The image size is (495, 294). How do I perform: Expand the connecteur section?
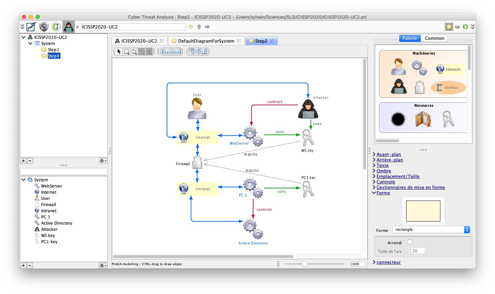(374, 262)
